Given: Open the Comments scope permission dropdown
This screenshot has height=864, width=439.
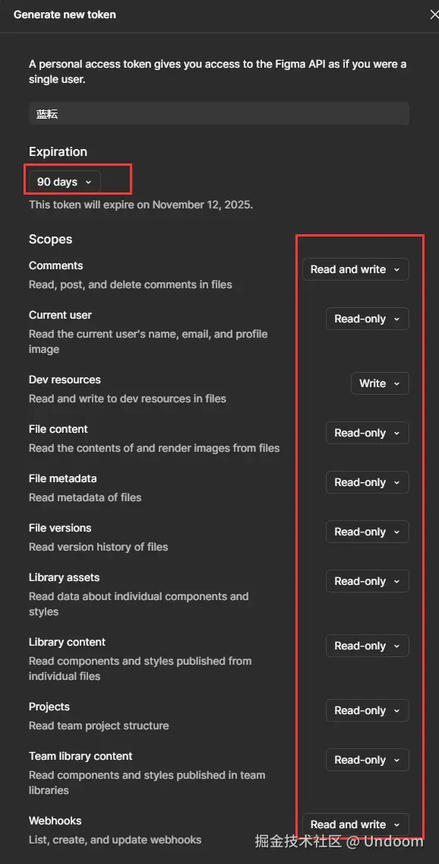Looking at the screenshot, I should point(355,269).
